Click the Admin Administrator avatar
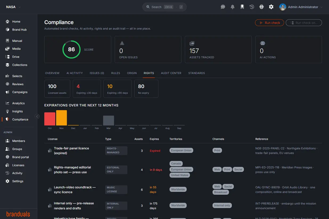 click(283, 7)
